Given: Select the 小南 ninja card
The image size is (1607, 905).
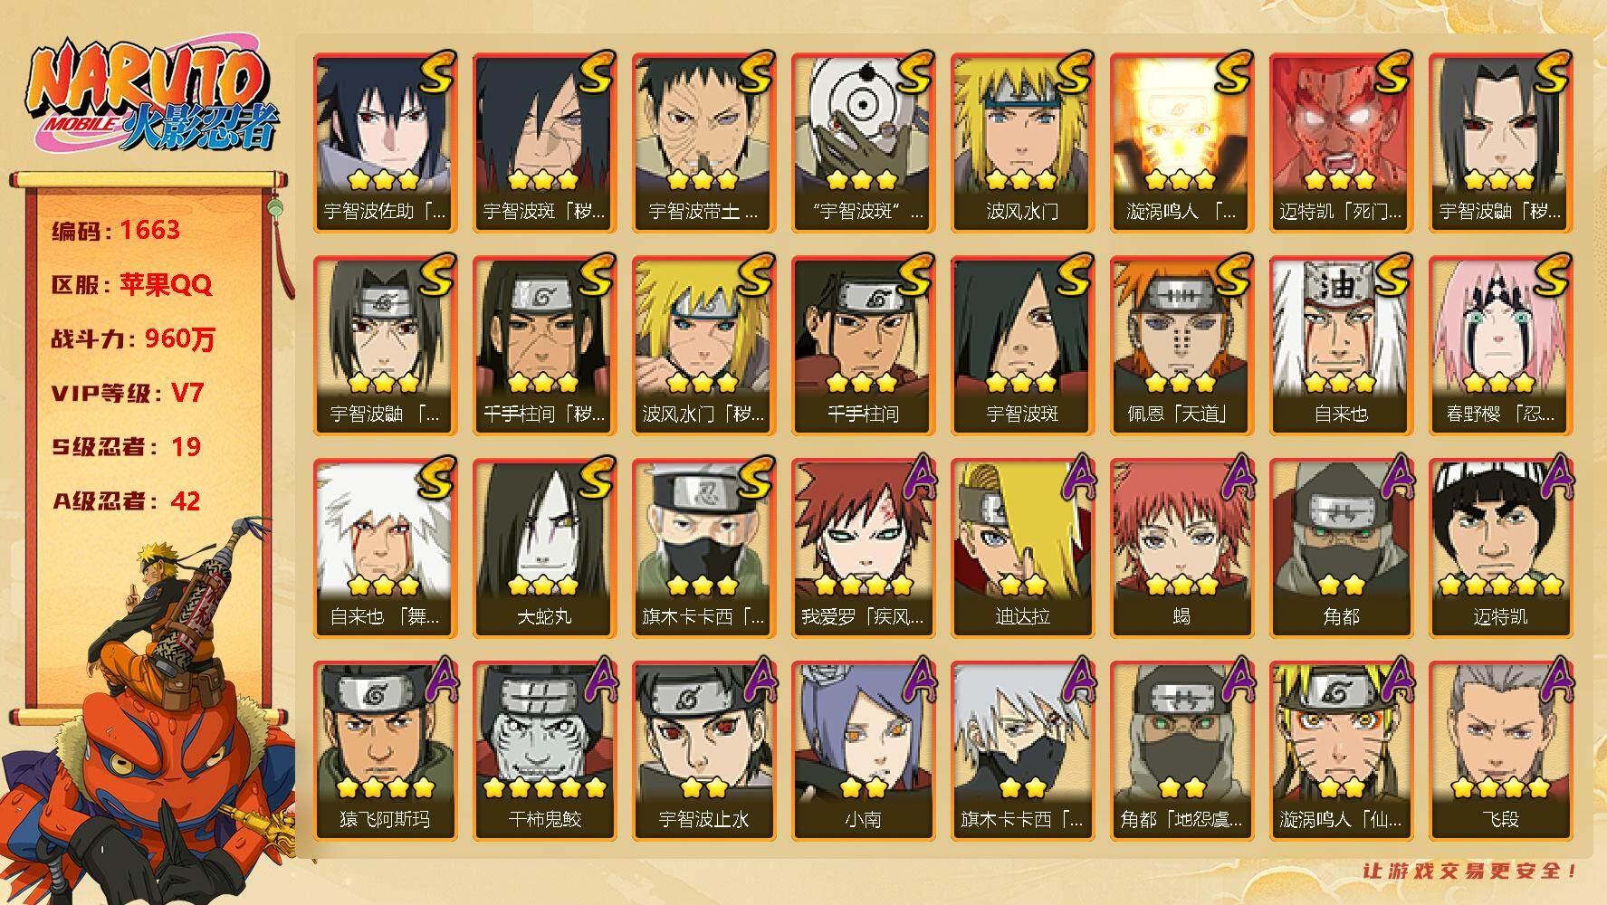Looking at the screenshot, I should [863, 750].
